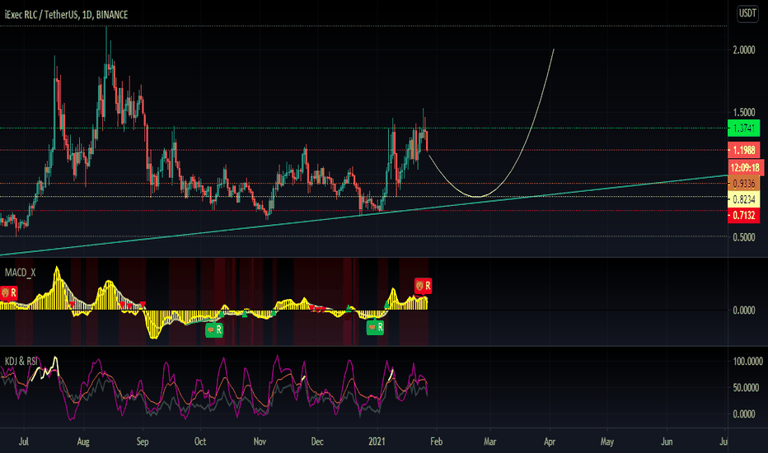Click the 2021 label on time axis

pos(377,441)
